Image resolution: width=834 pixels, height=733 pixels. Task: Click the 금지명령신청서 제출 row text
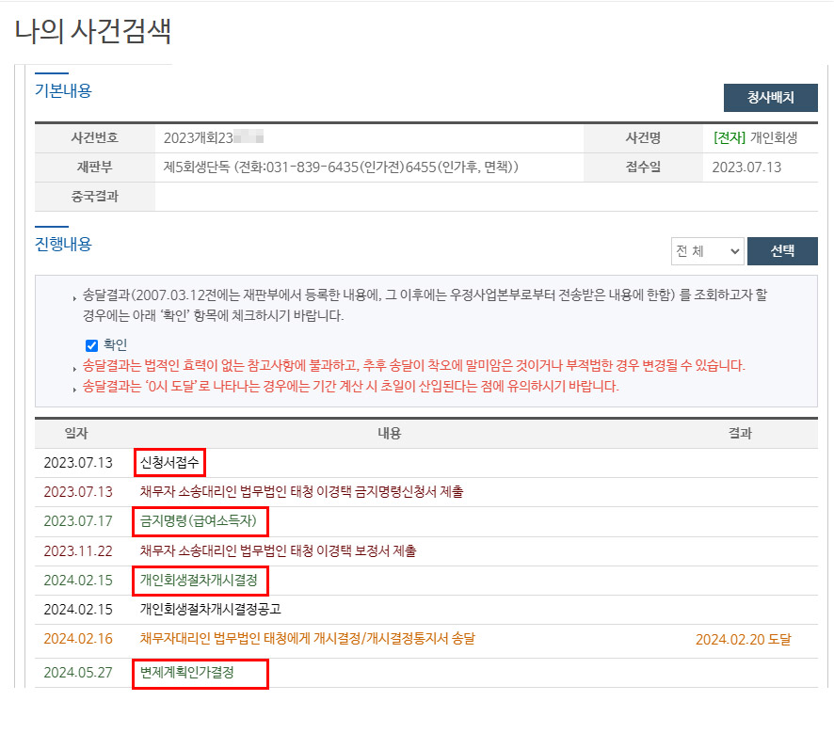tap(301, 491)
